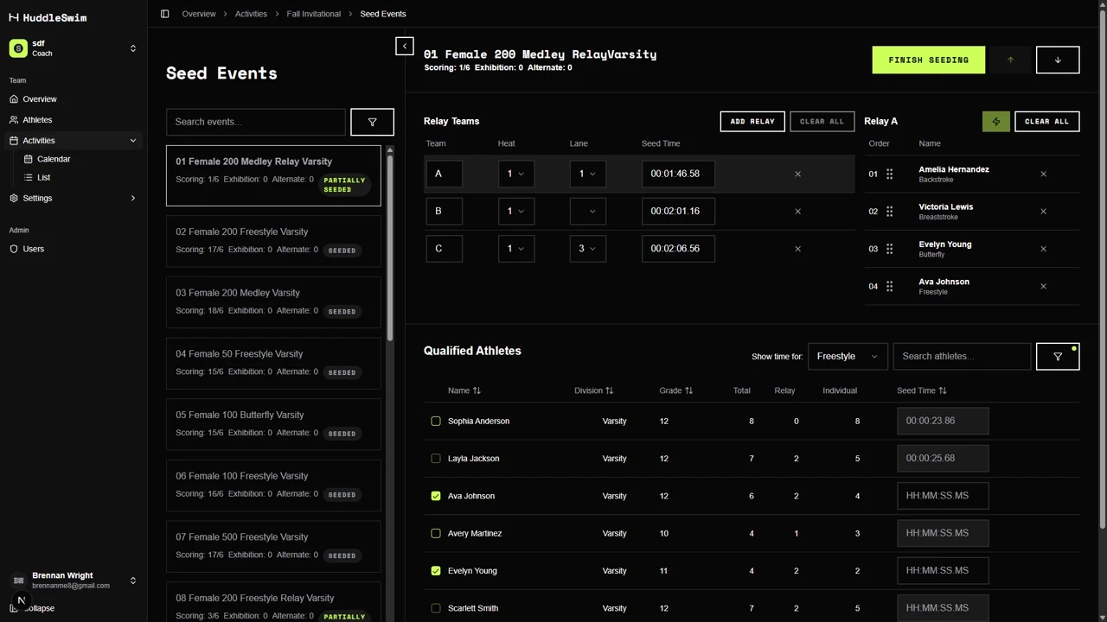Remove Amelia Hernandez from Relay A
This screenshot has width=1107, height=622.
pos(1043,174)
